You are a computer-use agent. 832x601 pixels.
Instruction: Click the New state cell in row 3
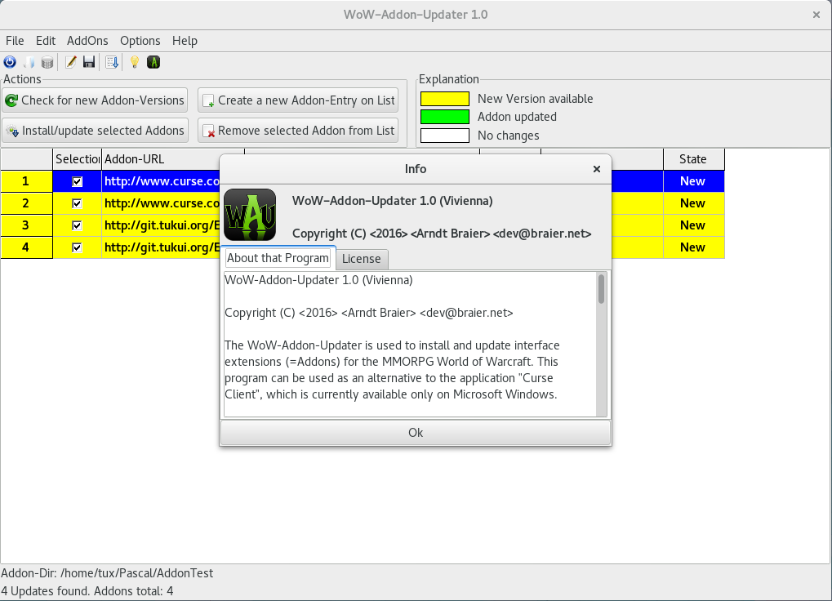click(x=693, y=225)
